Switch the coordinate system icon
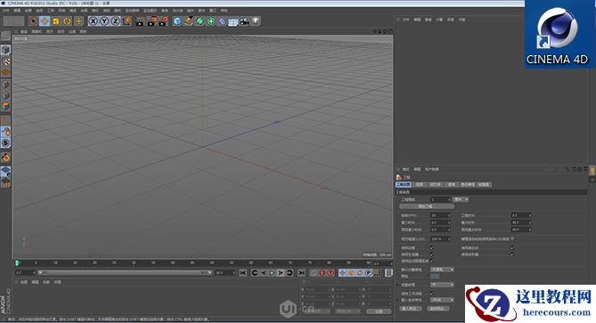The height and width of the screenshot is (323, 596). 127,21
